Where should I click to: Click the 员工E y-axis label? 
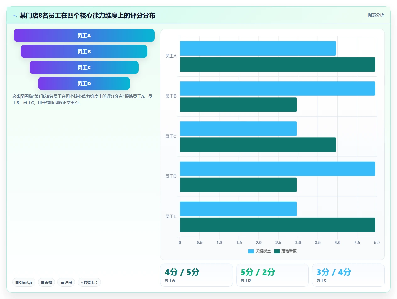pyautogui.click(x=171, y=216)
